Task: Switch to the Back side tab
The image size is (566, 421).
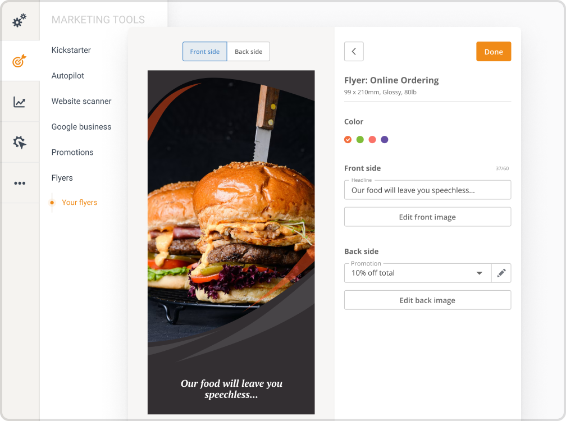Action: tap(248, 52)
